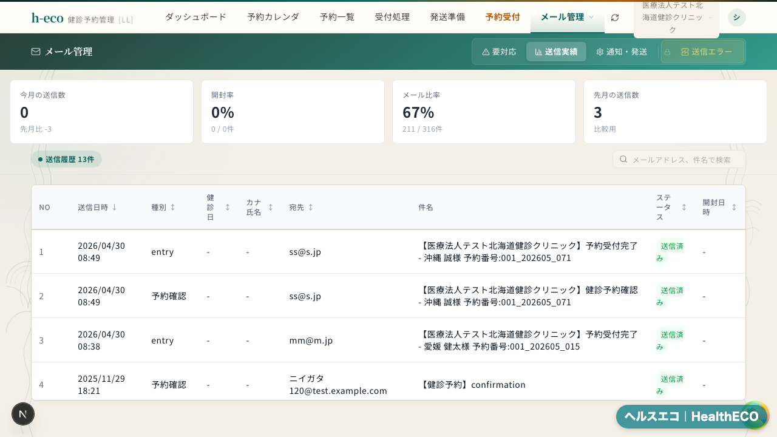This screenshot has width=777, height=437.
Task: Navigate to 受付処理
Action: [392, 17]
